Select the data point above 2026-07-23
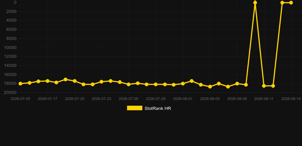The image size is (302, 146). point(102,82)
